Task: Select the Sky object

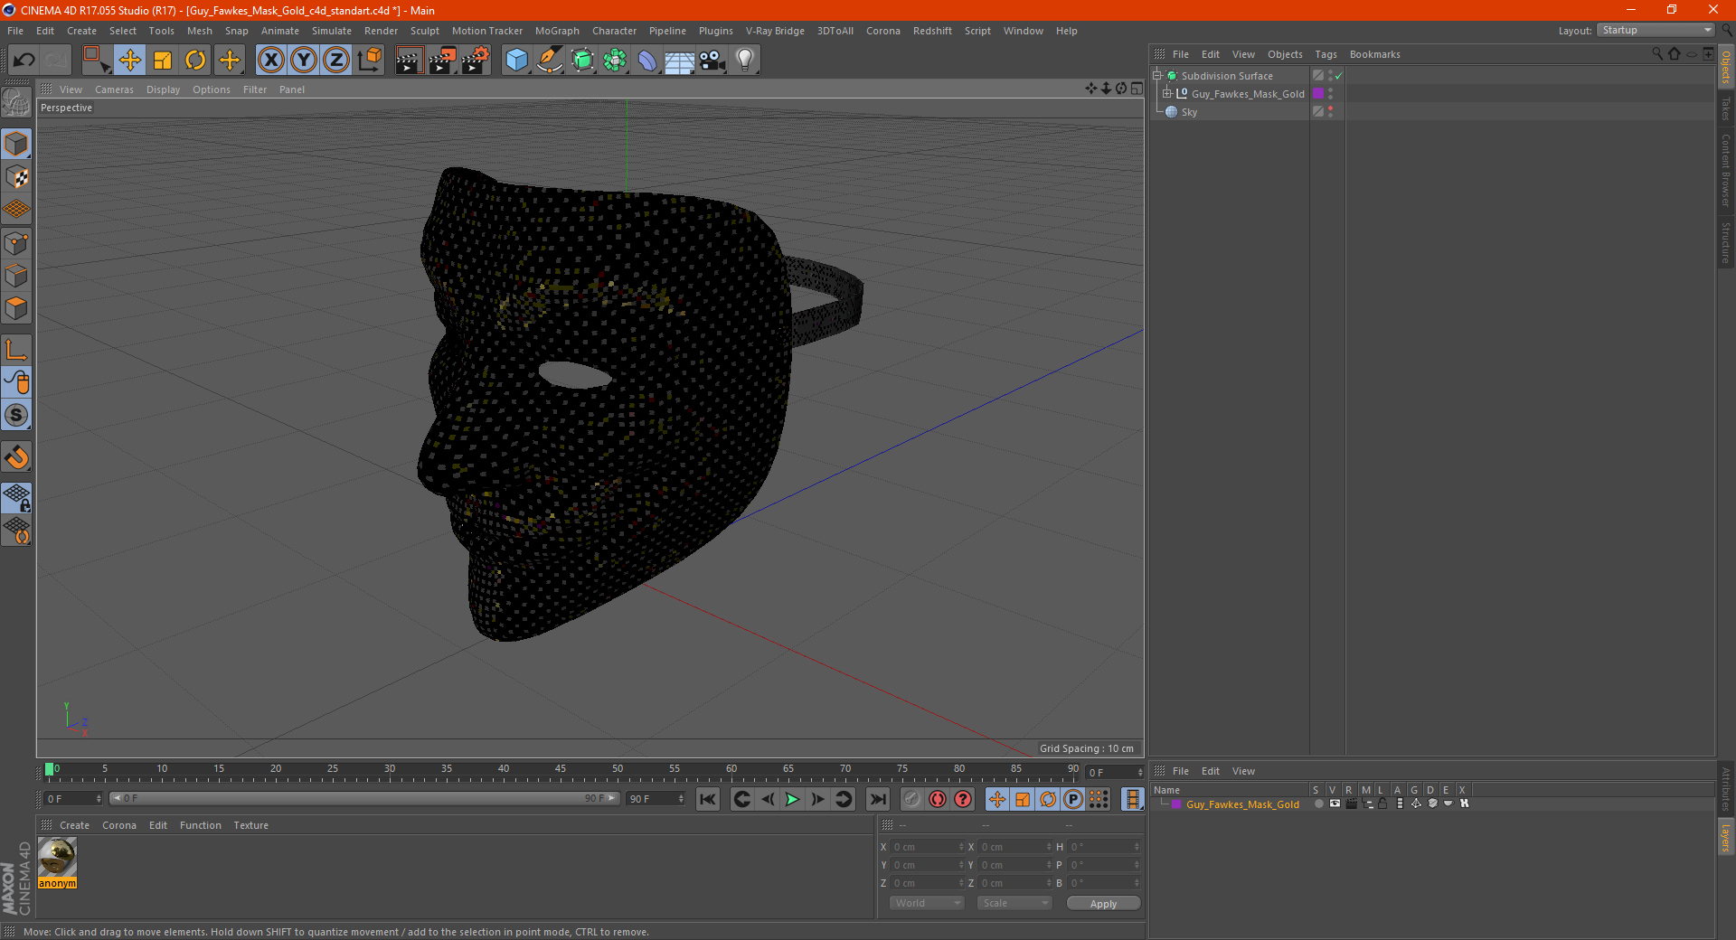Action: [x=1189, y=112]
